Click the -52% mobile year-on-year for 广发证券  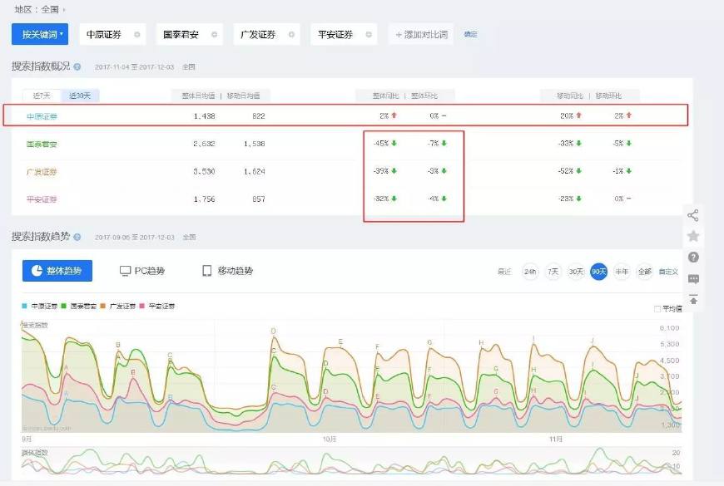click(566, 171)
